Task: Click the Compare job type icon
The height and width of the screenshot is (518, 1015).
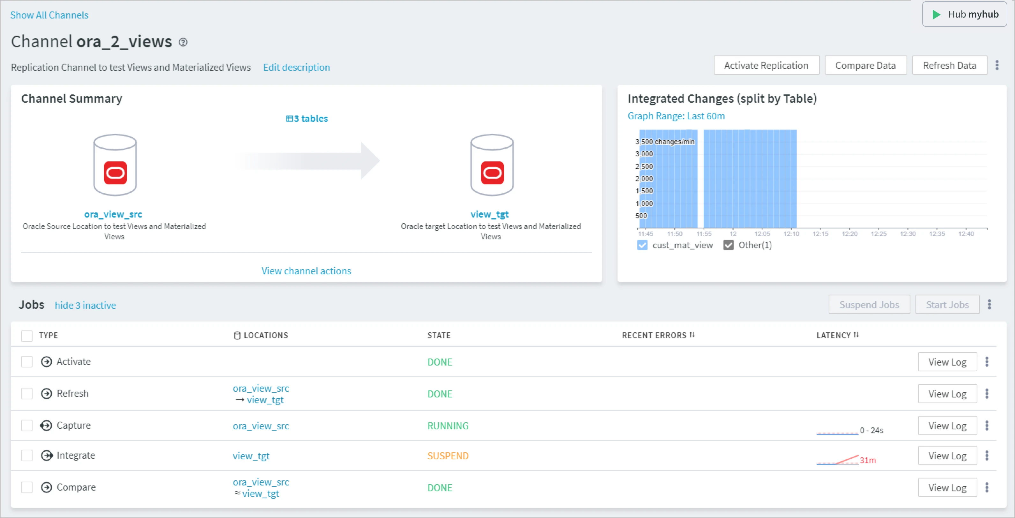Action: 47,487
